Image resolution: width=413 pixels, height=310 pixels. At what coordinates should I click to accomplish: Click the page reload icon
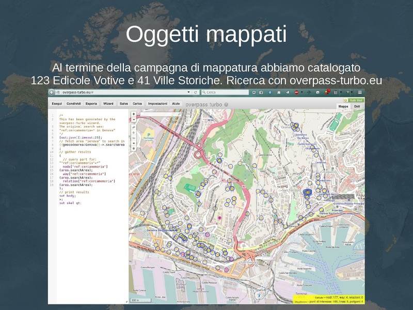coord(195,92)
